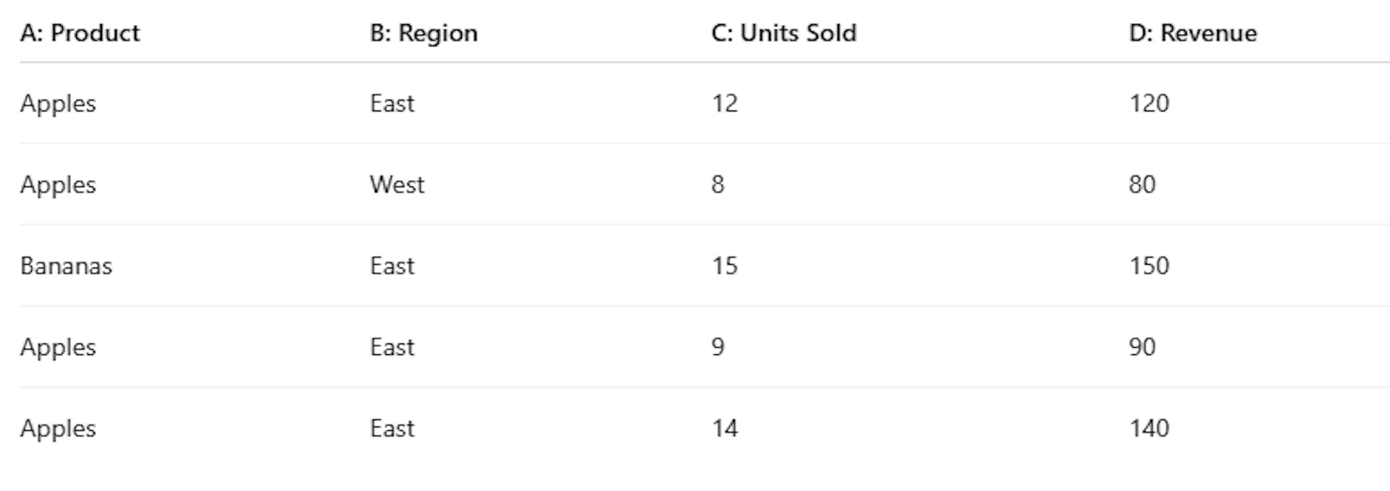This screenshot has height=491, width=1390.
Task: Select the Revenue cell showing 120
Action: [x=1149, y=103]
